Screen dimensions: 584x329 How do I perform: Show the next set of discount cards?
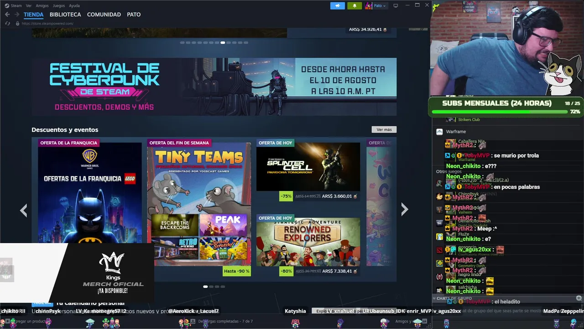404,209
